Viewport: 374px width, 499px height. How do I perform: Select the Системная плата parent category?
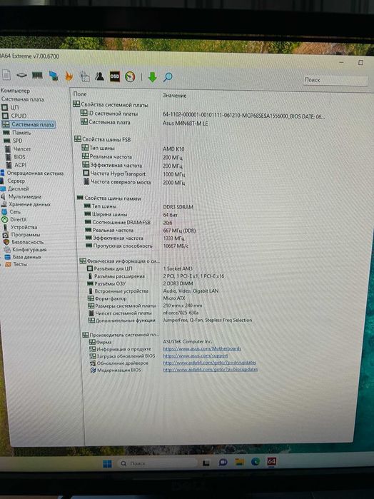tap(23, 99)
